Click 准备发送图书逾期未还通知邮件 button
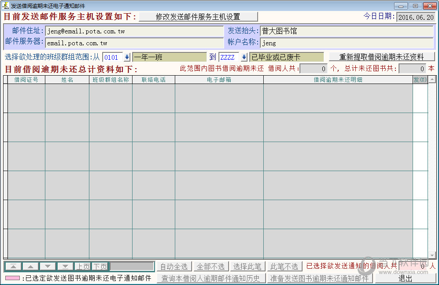Image resolution: width=439 pixels, height=285 pixels. pos(319,278)
